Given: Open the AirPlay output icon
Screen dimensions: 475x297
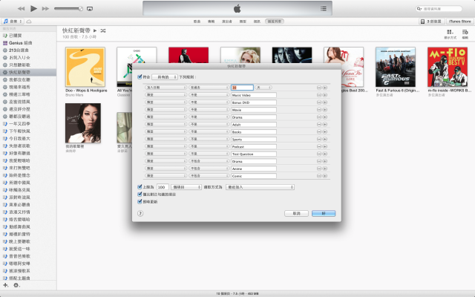Looking at the screenshot, I should tap(90, 9).
